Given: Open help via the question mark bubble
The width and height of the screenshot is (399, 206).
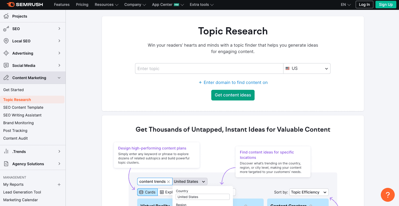Looking at the screenshot, I should click(388, 195).
